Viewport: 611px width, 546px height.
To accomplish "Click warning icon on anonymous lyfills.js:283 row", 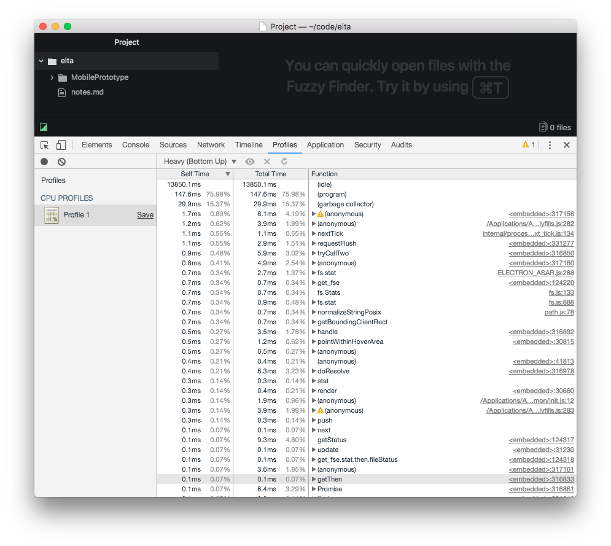I will (x=321, y=410).
